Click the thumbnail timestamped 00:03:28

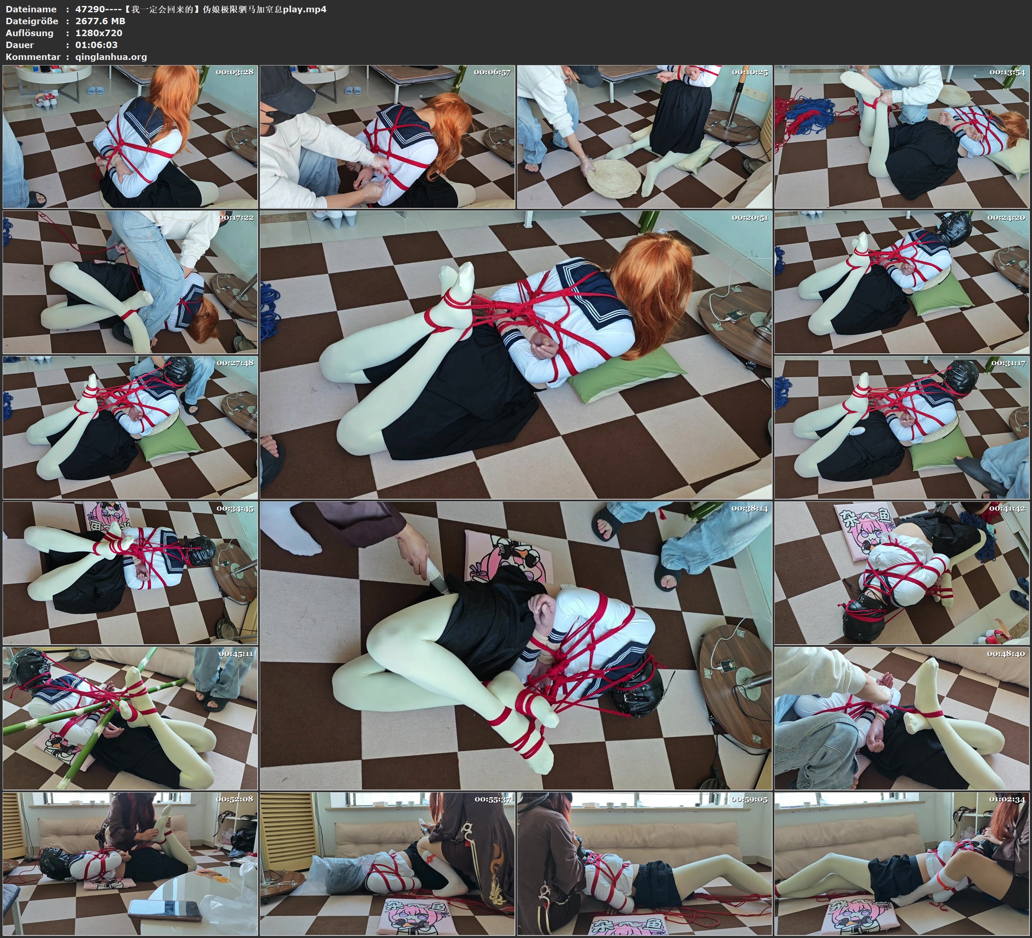(x=130, y=137)
